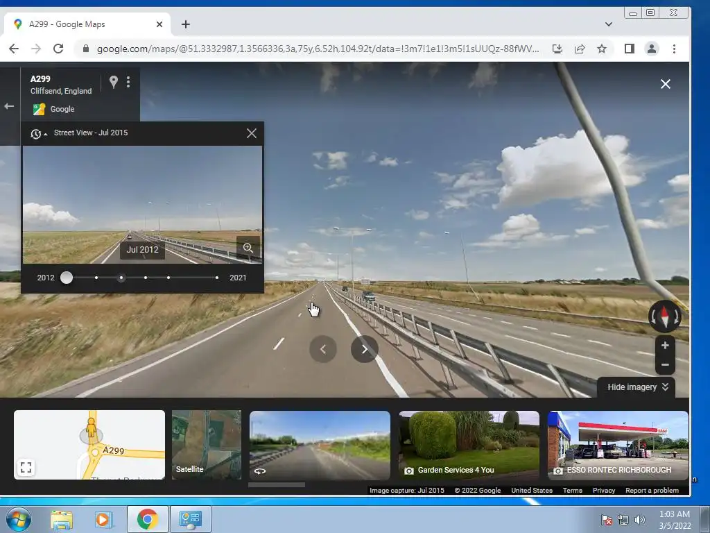Open the ESSO RONTEC RICHBOROUGH photo
This screenshot has height=533, width=710.
pyautogui.click(x=618, y=445)
